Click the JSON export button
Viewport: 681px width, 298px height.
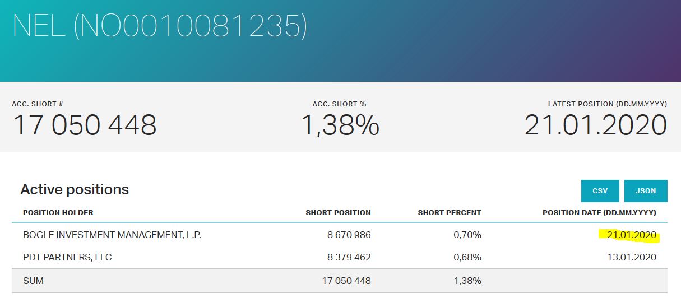click(646, 191)
